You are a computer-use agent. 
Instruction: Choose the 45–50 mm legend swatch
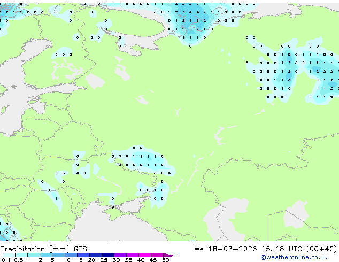click(x=157, y=255)
